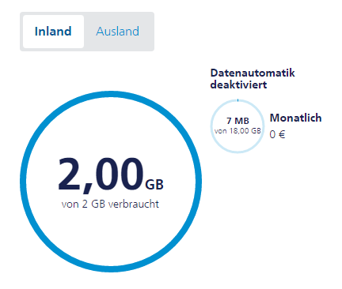Click the large 2,00 GB usage figure

coord(110,175)
